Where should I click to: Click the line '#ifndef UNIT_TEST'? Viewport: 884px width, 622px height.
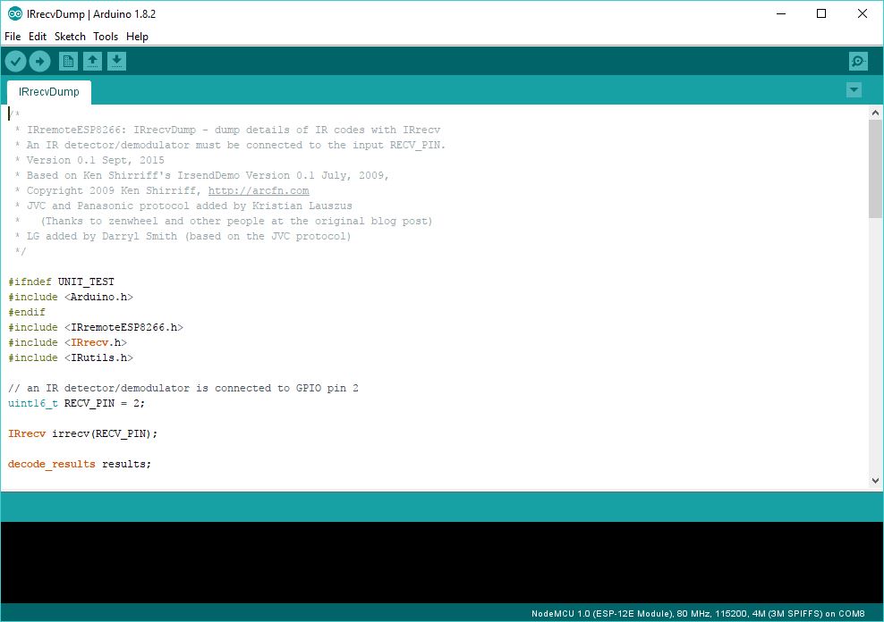[x=61, y=282]
